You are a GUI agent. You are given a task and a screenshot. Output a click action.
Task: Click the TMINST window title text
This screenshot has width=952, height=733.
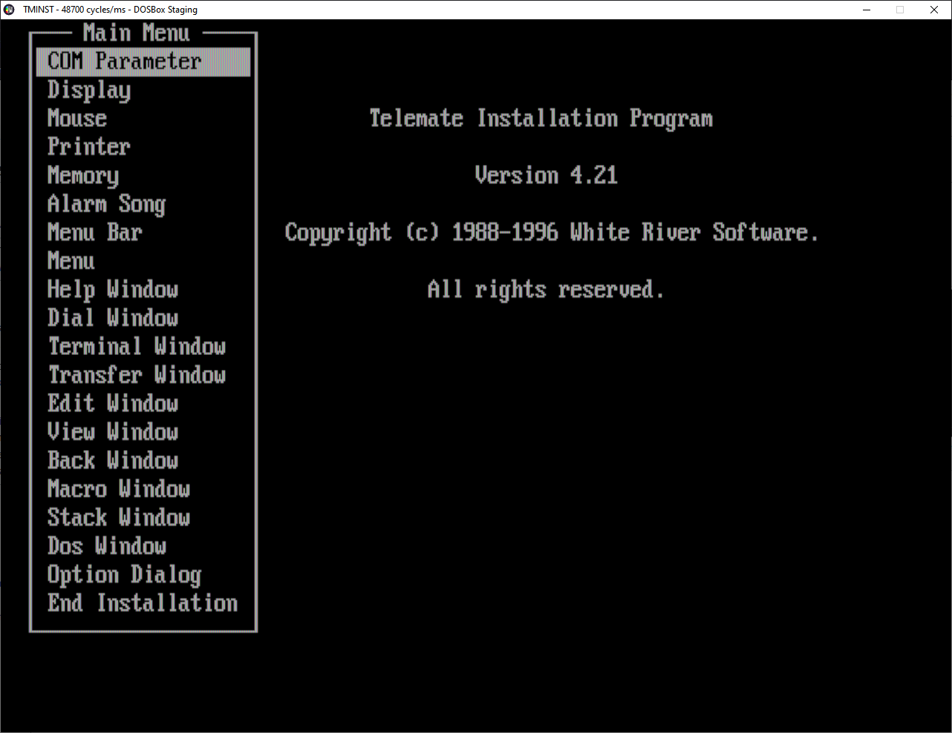pos(111,10)
